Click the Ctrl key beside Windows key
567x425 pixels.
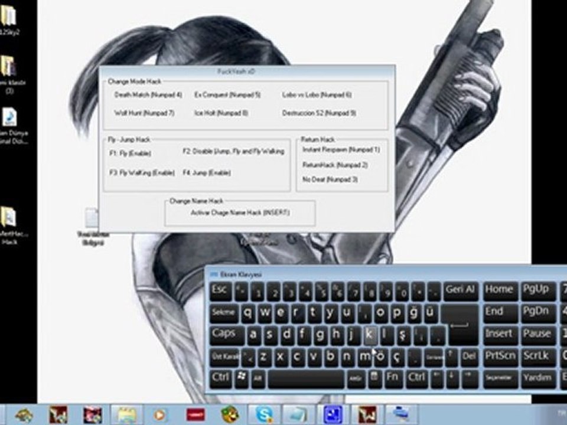[x=221, y=378]
